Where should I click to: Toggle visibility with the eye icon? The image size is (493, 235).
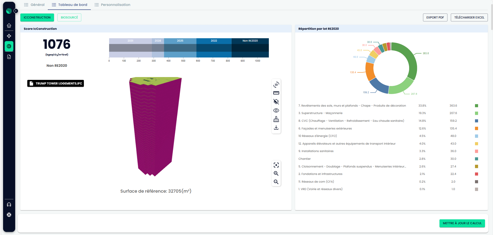(x=276, y=110)
